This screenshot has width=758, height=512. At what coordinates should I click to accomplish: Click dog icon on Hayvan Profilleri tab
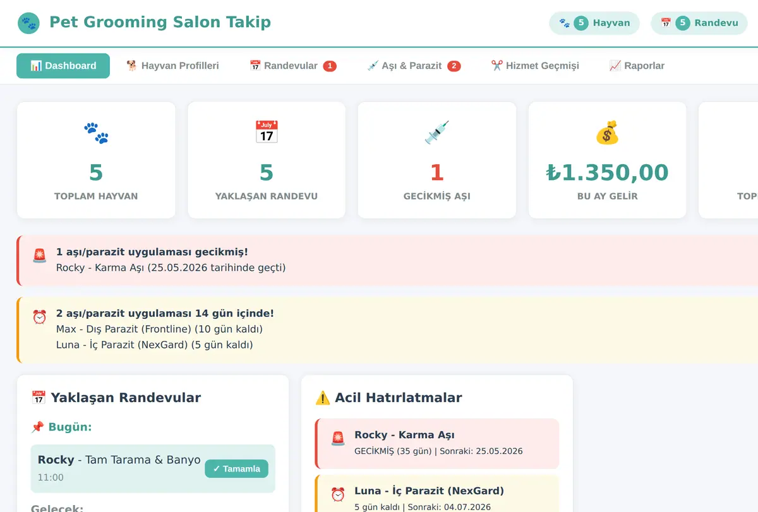click(131, 66)
